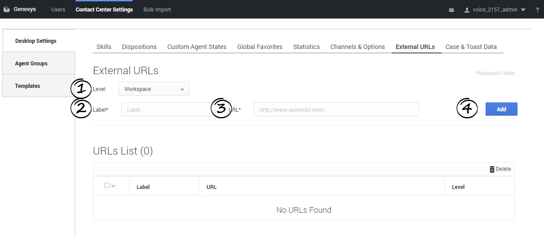Go to the Global Favorites tab
The width and height of the screenshot is (544, 249).
[260, 47]
